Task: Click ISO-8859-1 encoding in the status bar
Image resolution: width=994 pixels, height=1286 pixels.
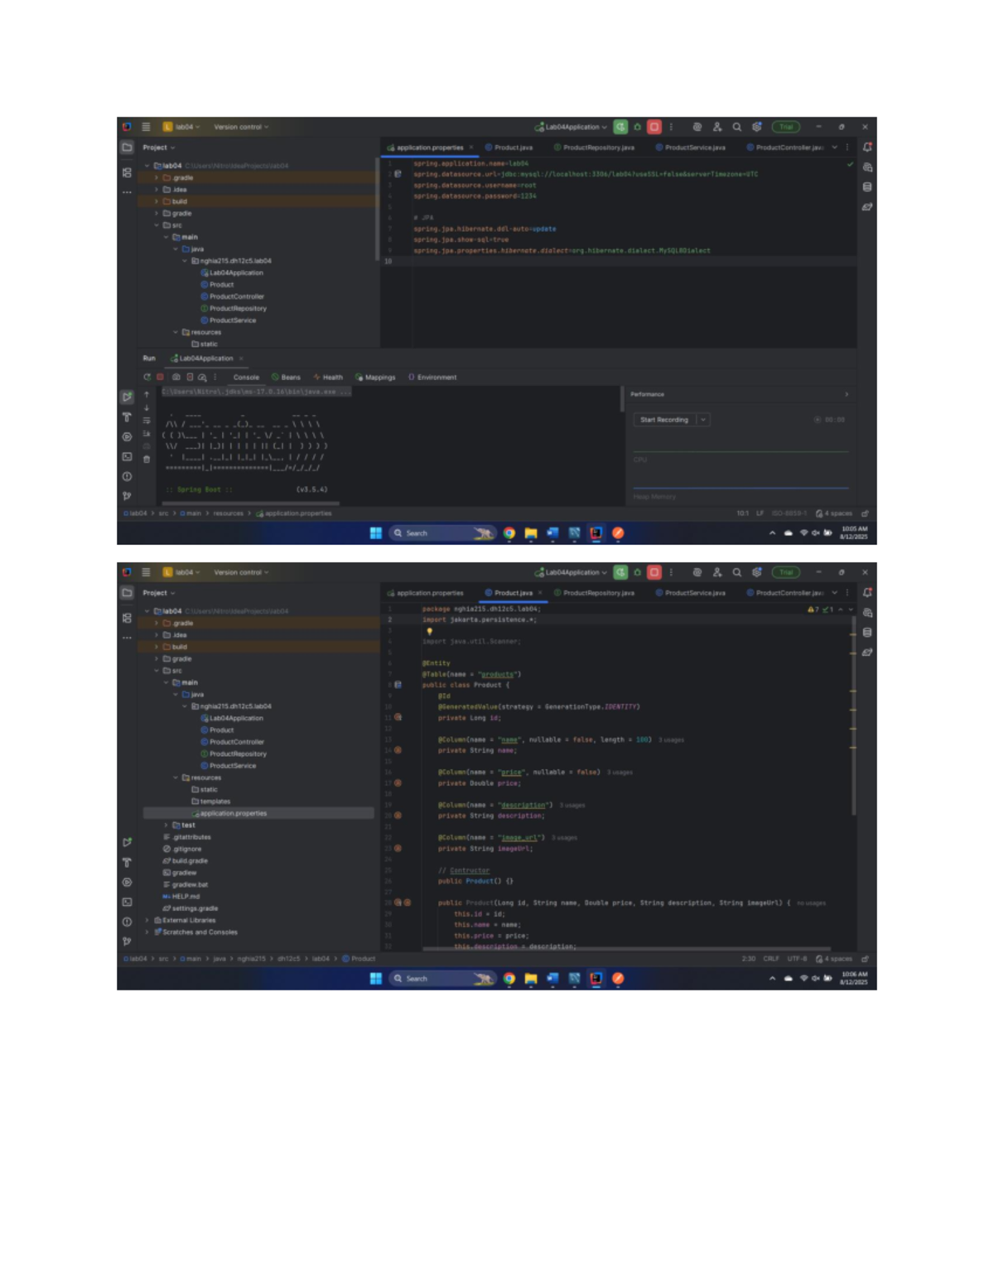Action: click(x=789, y=513)
